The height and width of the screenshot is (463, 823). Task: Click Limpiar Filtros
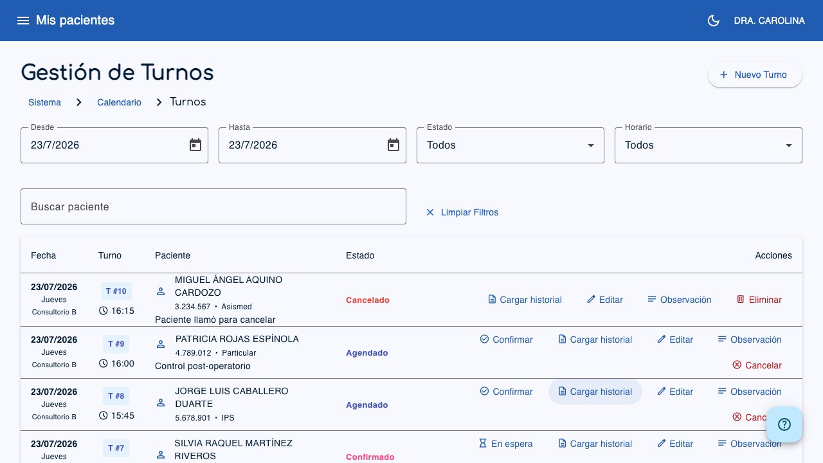(x=462, y=212)
